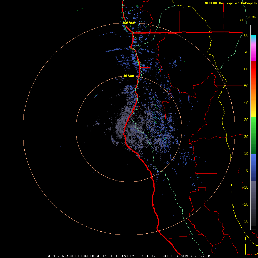
Task: Click the 40 value on the dBZ scale
Action: coord(246,103)
